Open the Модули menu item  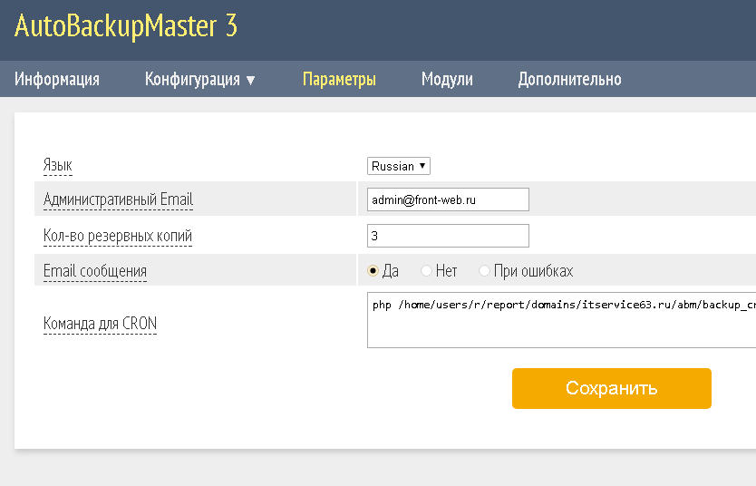[x=447, y=79]
